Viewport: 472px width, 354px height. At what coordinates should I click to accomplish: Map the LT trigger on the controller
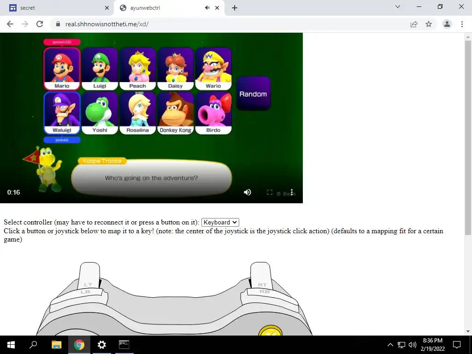88,276
